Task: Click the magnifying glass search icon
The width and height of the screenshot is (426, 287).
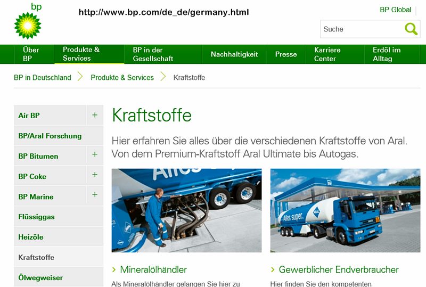Action: point(411,29)
